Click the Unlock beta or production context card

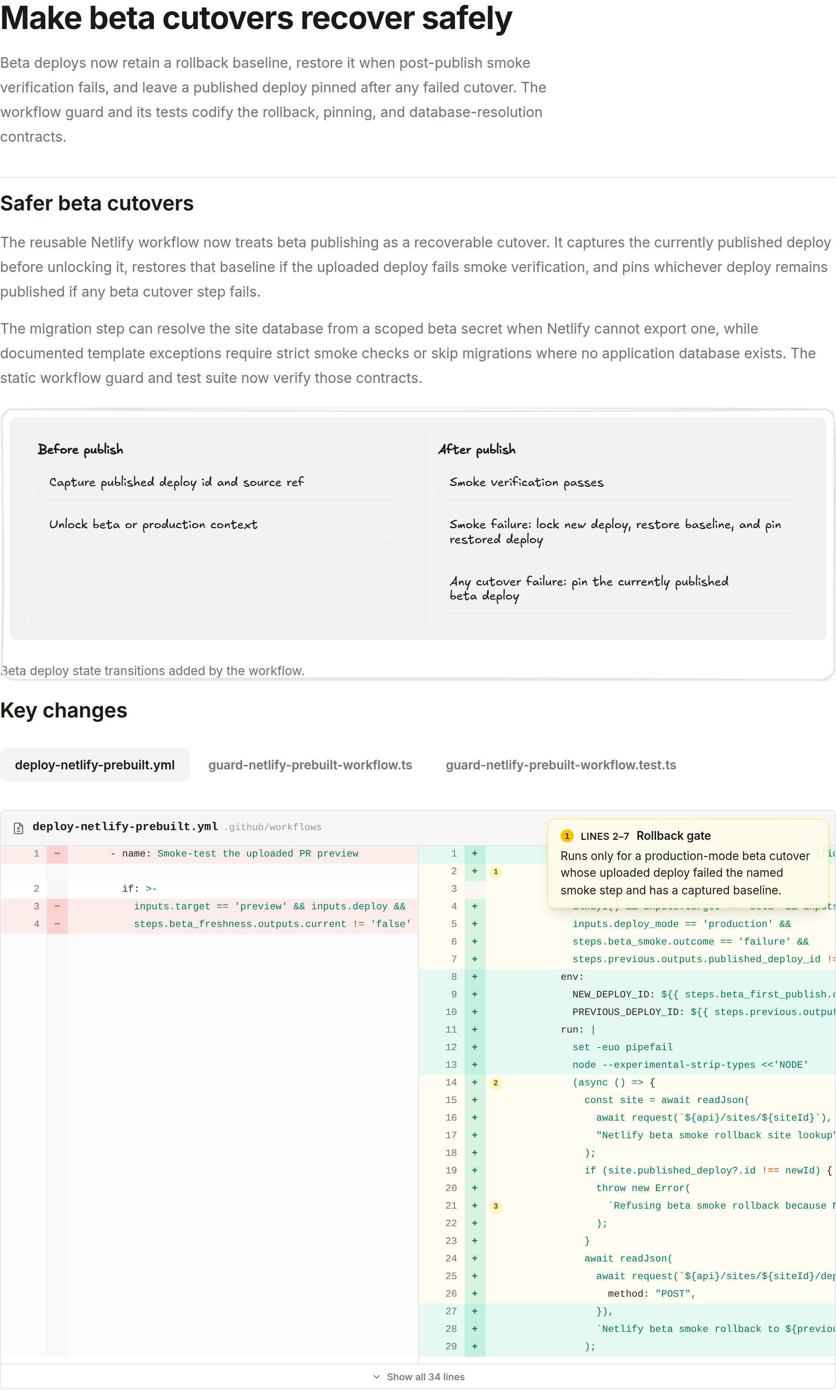pyautogui.click(x=217, y=525)
